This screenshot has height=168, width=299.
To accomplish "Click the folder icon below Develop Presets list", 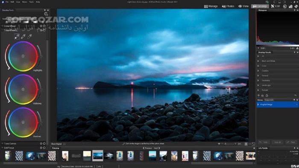I will point(263,96).
